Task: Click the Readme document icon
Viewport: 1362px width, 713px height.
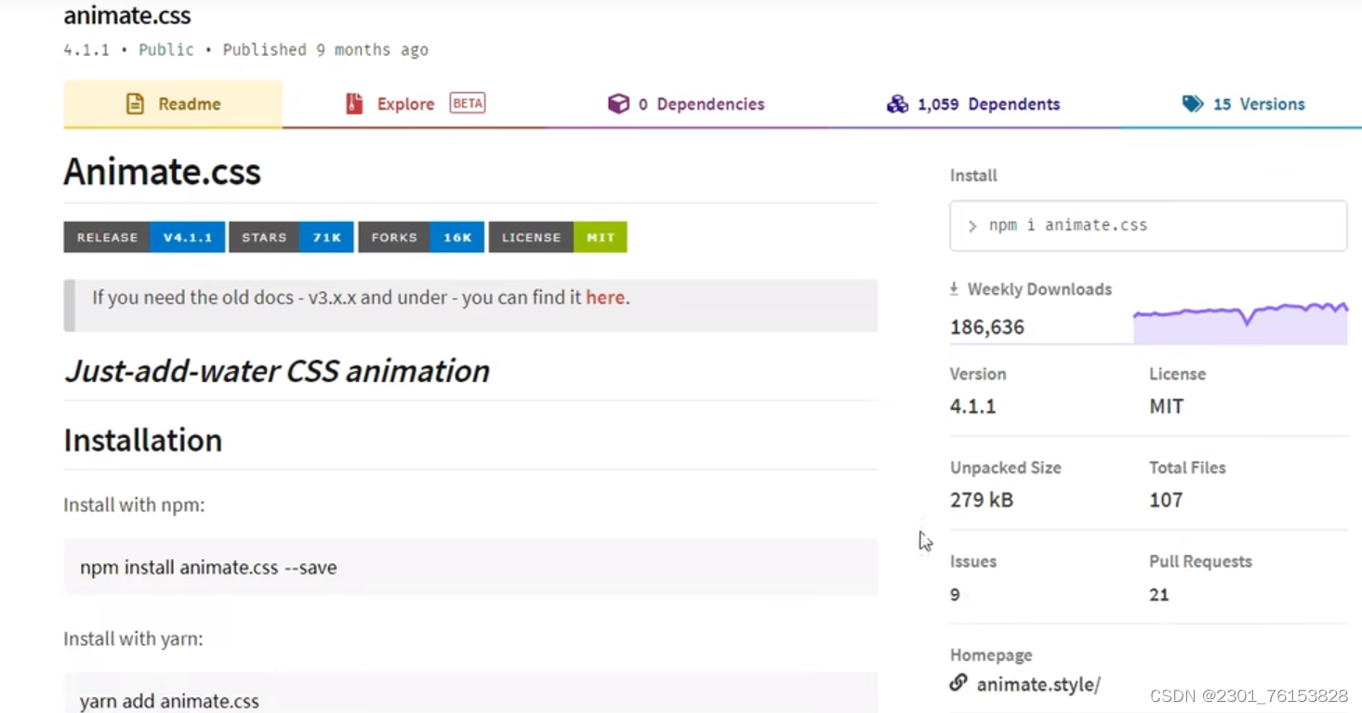Action: click(135, 104)
